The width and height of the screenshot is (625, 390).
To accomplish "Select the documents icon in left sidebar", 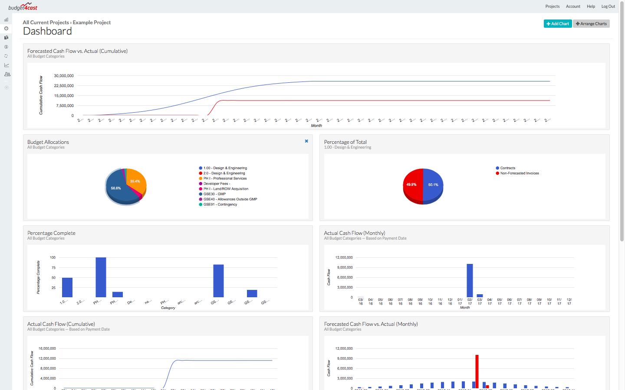I will coord(6,38).
